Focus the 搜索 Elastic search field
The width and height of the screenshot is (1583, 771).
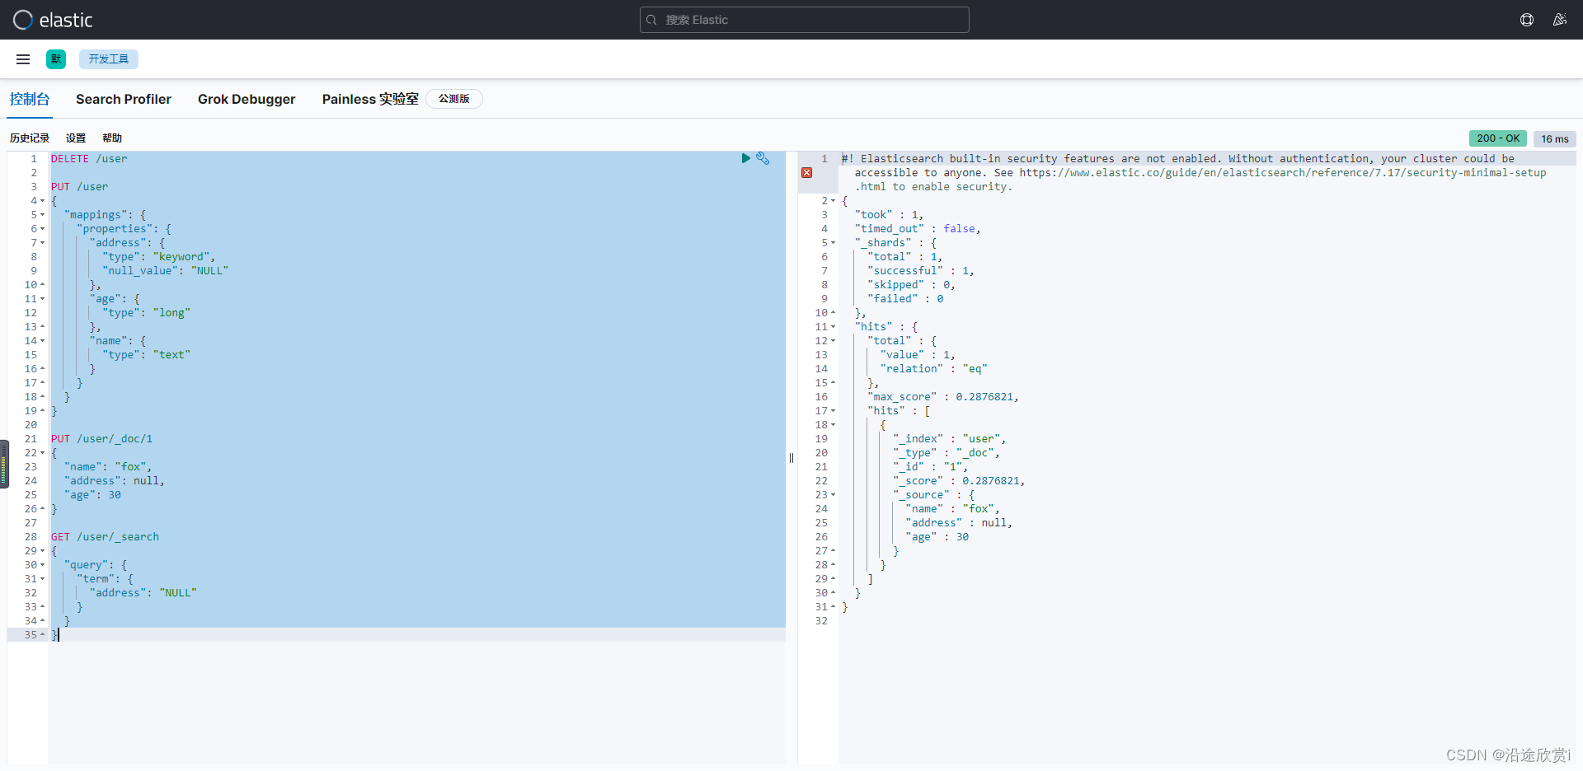pyautogui.click(x=804, y=20)
